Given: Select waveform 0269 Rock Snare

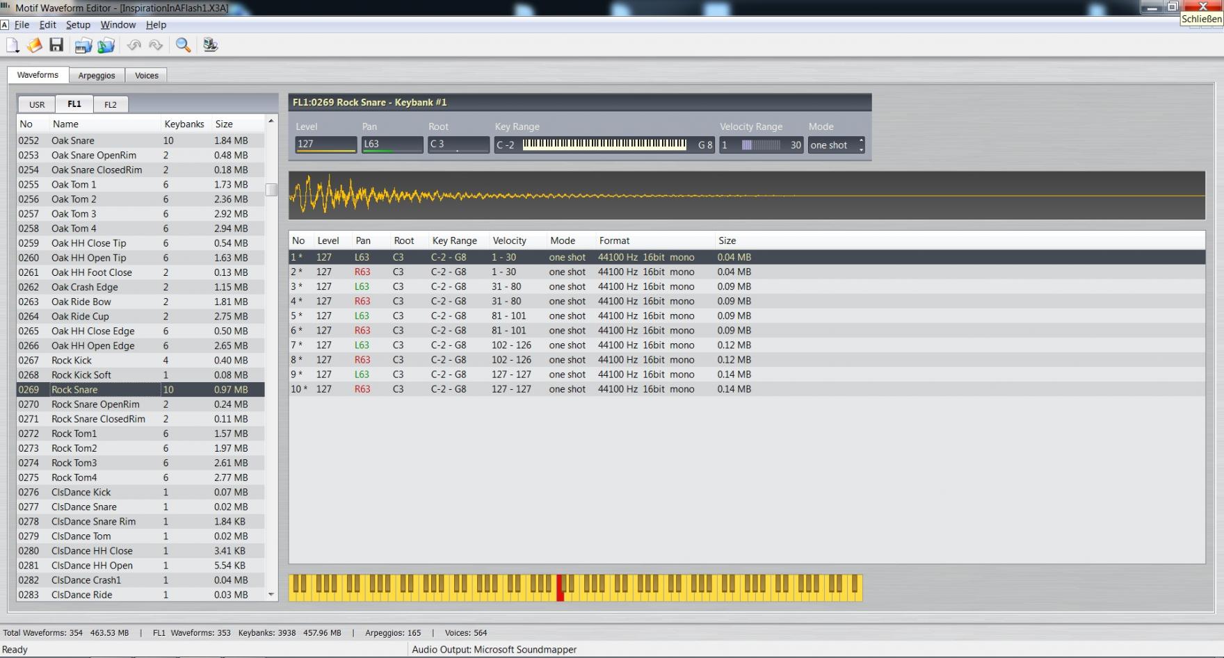Looking at the screenshot, I should coord(140,390).
